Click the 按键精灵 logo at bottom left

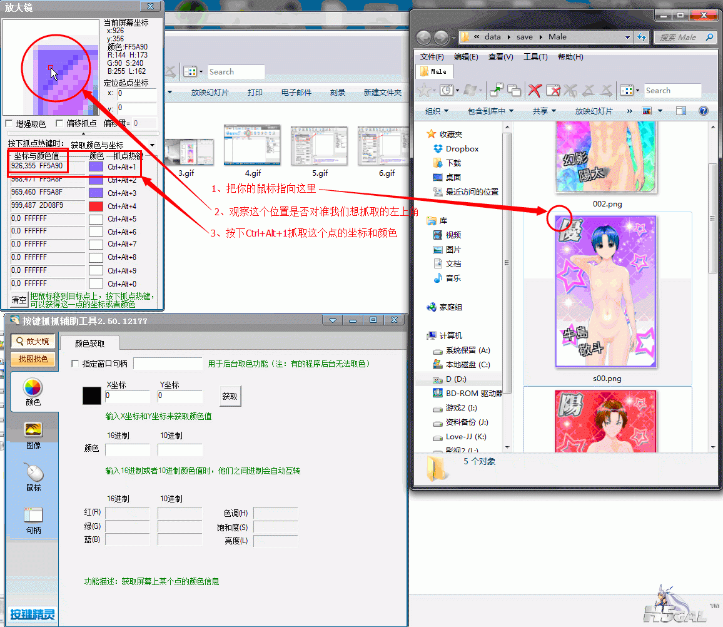[x=33, y=614]
